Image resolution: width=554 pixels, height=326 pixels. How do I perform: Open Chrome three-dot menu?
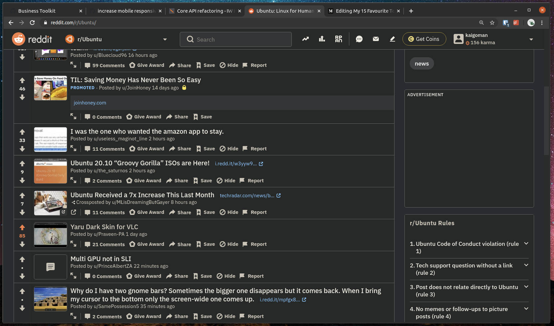(542, 23)
